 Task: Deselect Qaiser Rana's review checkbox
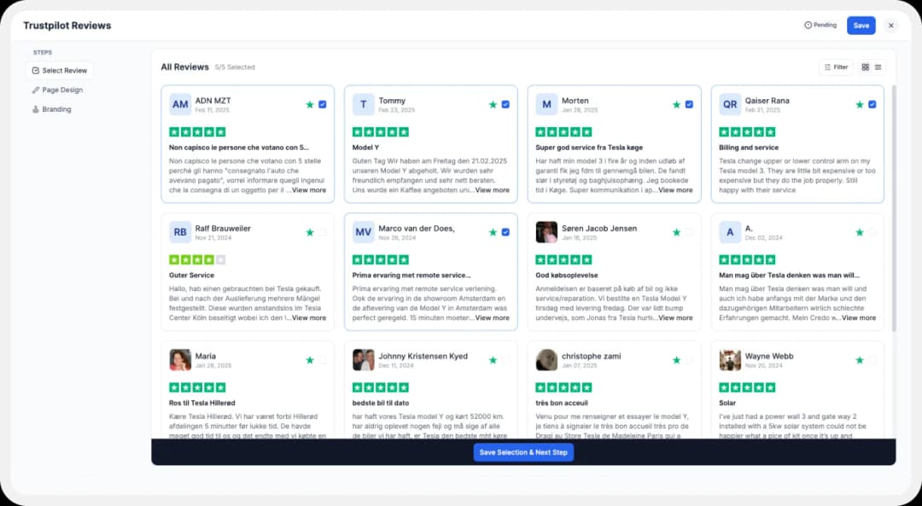[x=872, y=104]
